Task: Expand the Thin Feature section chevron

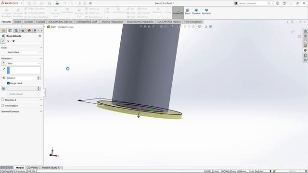Action: pos(41,106)
